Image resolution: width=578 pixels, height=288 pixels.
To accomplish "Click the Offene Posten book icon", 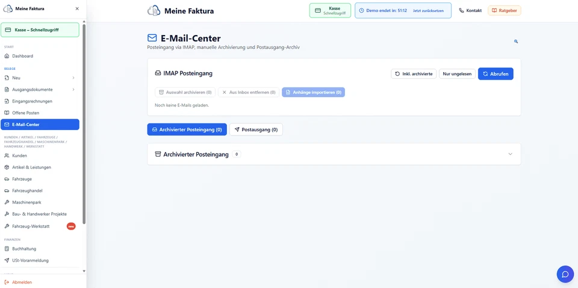I will [7, 113].
